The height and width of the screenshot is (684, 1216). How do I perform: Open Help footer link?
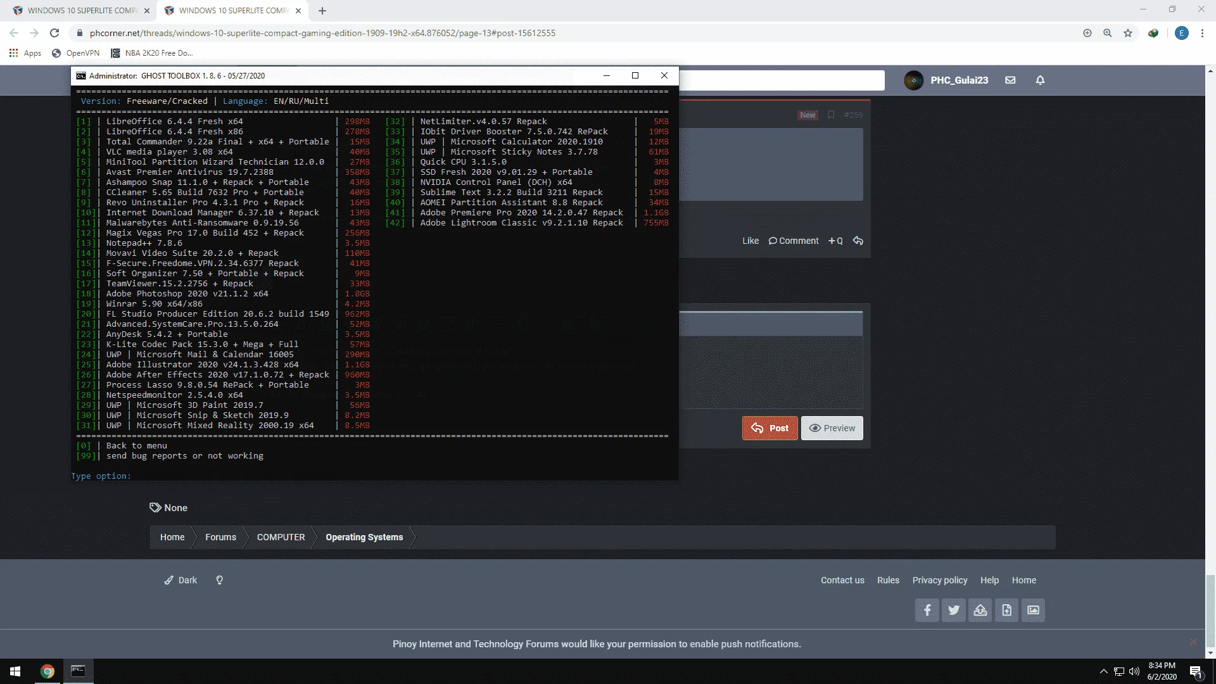pyautogui.click(x=989, y=580)
